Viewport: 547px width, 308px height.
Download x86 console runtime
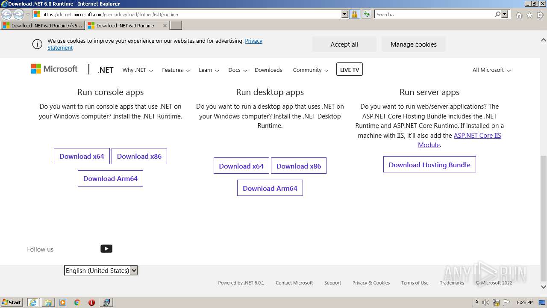pyautogui.click(x=139, y=156)
